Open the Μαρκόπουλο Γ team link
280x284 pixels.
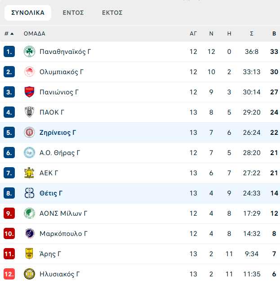(x=63, y=234)
